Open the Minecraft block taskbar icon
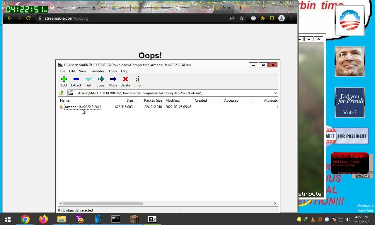 tap(134, 219)
